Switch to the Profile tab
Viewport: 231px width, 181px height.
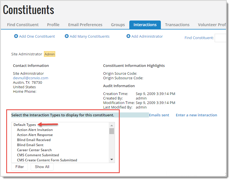53,25
